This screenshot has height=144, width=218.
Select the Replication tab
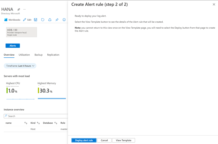pyautogui.click(x=53, y=55)
